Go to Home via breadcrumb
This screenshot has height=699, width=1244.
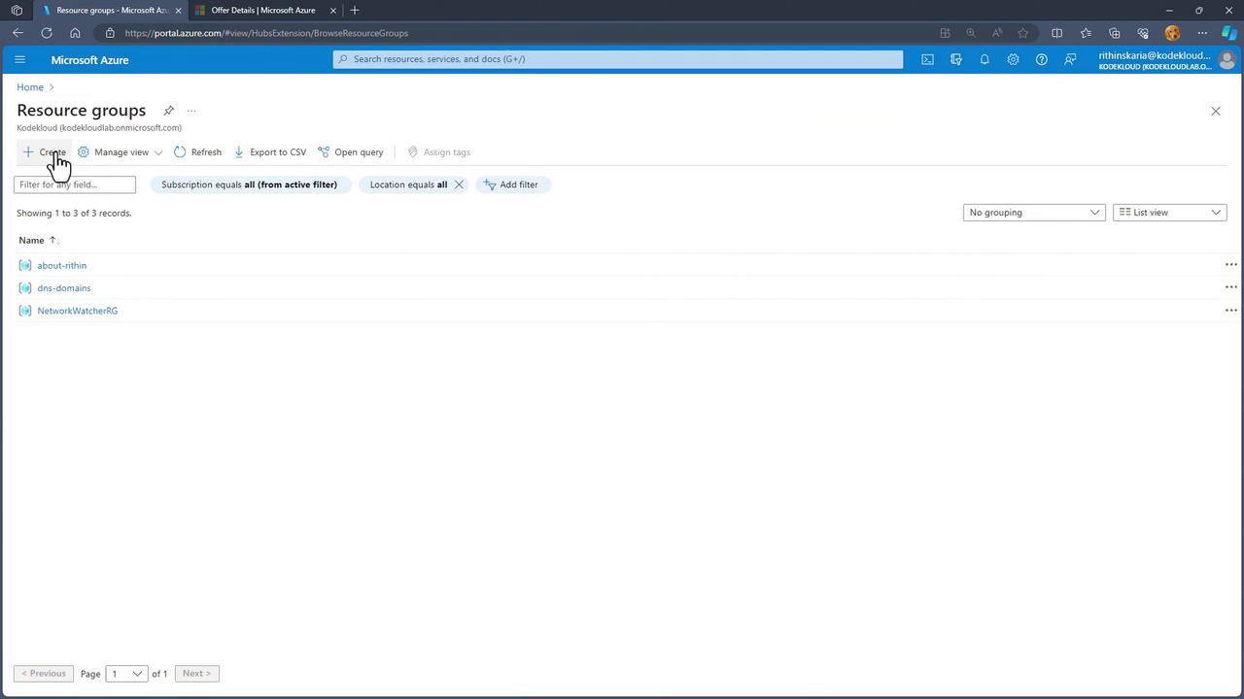pos(30,87)
